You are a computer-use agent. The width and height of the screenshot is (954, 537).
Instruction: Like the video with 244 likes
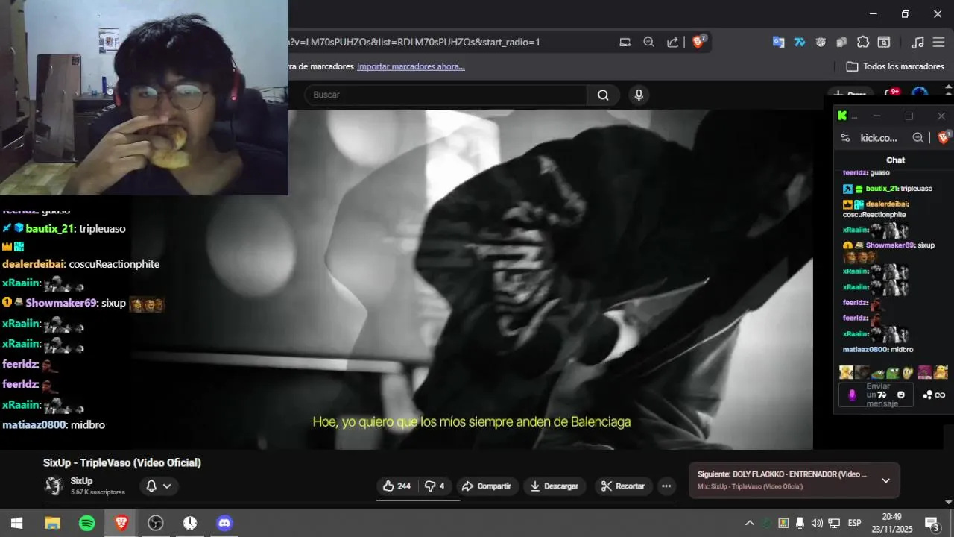pyautogui.click(x=397, y=486)
